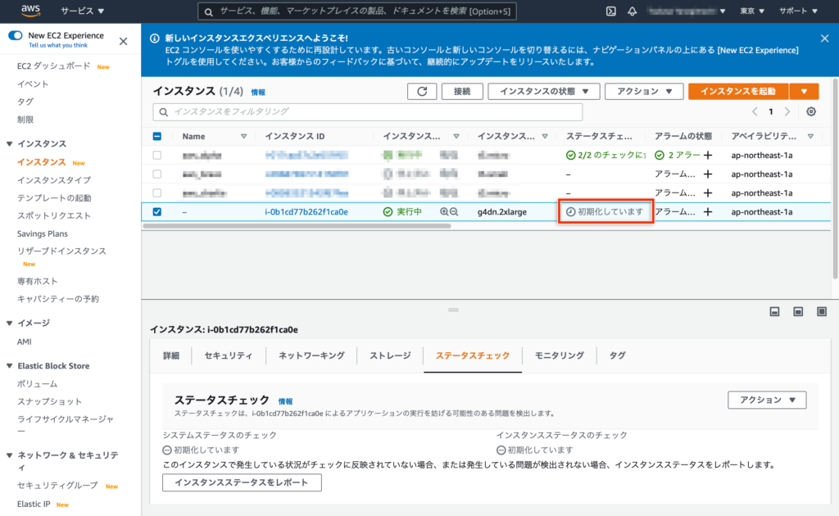Open セキュリティグループ in sidebar
This screenshot has height=516, width=839.
57,486
